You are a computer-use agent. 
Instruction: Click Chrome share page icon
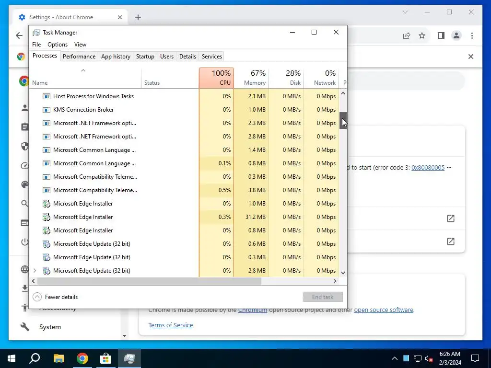(407, 35)
